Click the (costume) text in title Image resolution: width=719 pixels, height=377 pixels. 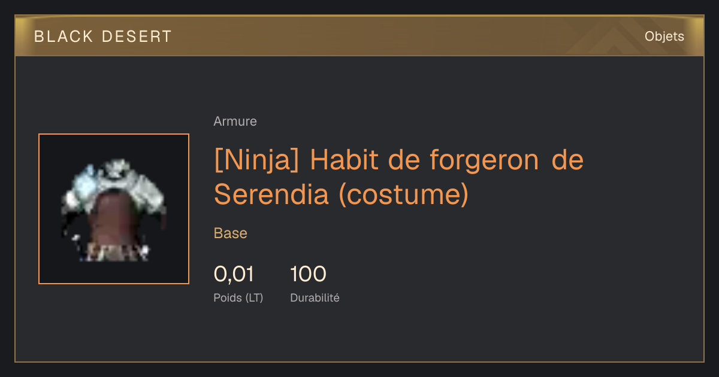click(x=403, y=195)
